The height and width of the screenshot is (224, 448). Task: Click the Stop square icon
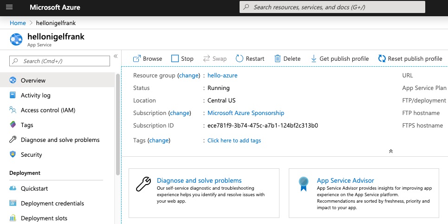pyautogui.click(x=175, y=58)
